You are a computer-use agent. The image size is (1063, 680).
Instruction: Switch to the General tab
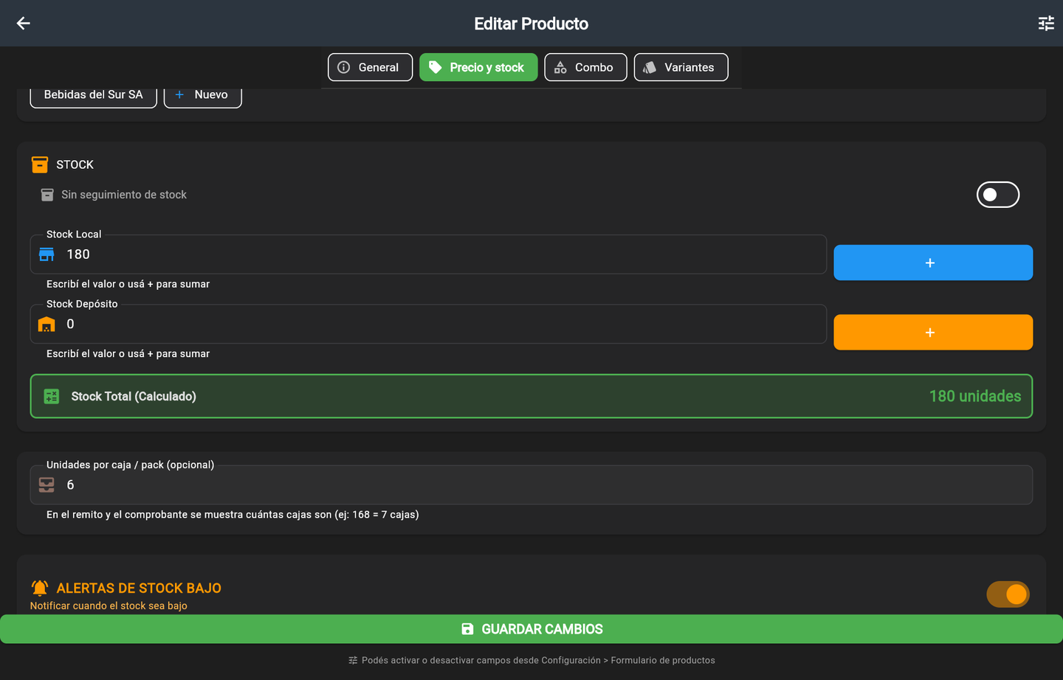tap(370, 67)
